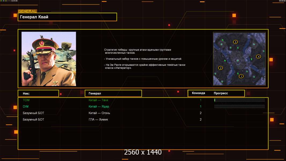Click the orange square beside Генерал Квай title
This screenshot has height=161, width=286.
[x=15, y=16]
